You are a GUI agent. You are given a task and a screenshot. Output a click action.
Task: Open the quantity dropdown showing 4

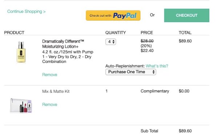[111, 42]
